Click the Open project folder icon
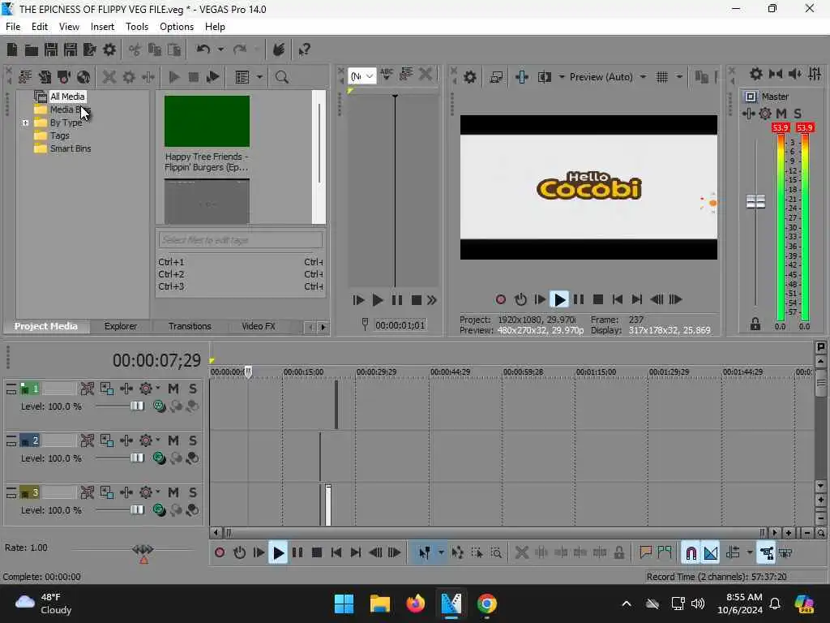Screen dimensions: 830x623 (32, 49)
